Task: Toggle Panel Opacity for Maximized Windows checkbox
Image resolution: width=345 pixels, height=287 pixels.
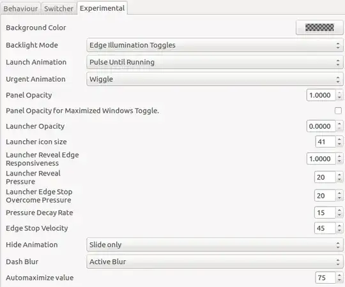Action: [x=338, y=111]
